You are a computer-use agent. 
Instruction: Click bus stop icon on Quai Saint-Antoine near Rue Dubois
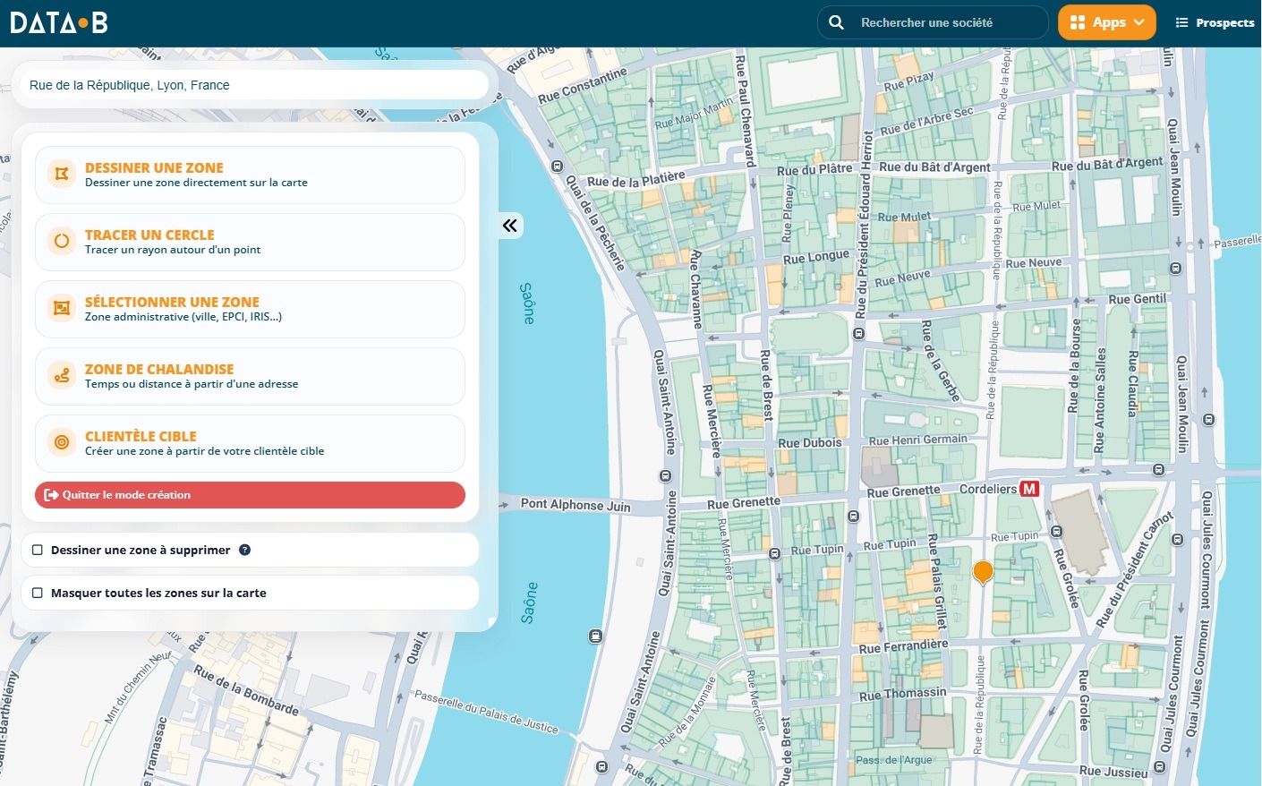[665, 476]
